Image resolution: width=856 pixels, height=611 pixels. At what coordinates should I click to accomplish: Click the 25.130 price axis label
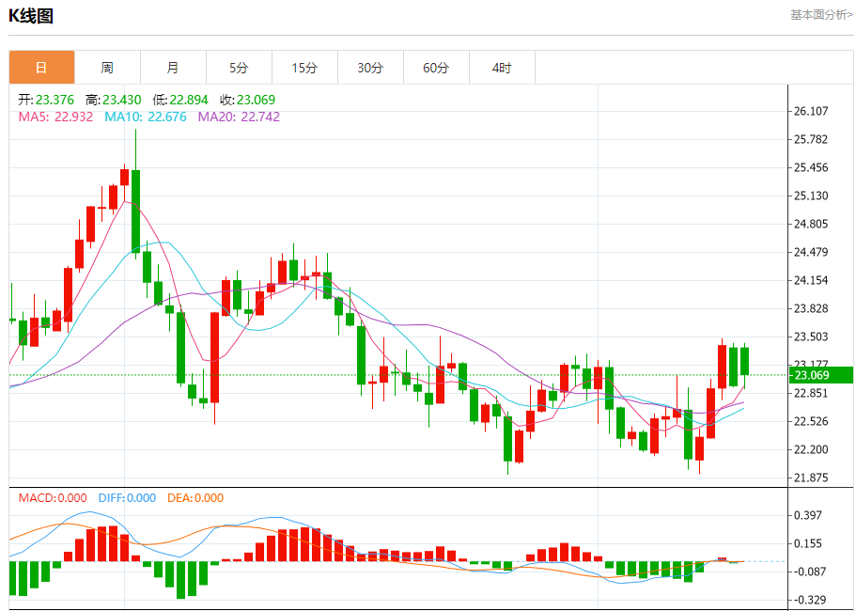[x=813, y=196]
